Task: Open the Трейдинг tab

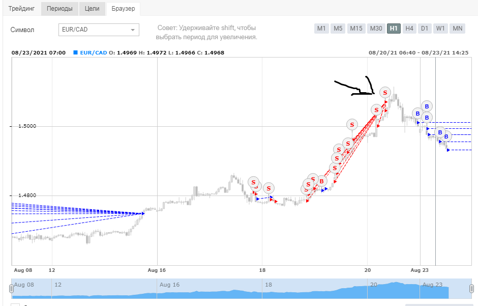Action: (22, 9)
